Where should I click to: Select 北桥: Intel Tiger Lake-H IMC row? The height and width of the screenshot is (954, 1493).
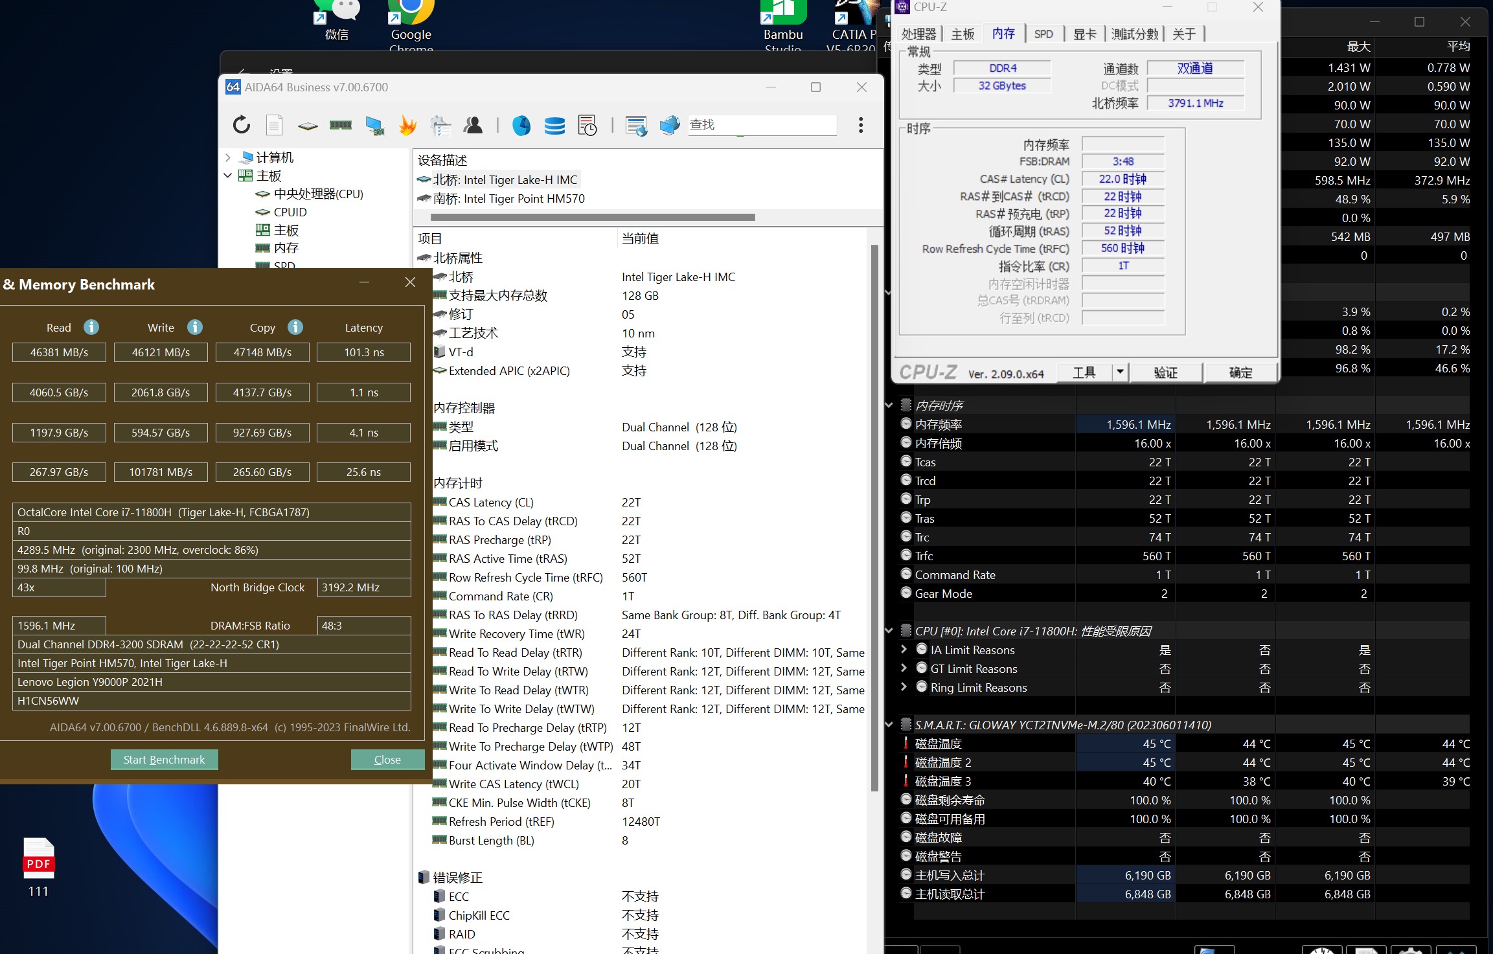point(505,179)
